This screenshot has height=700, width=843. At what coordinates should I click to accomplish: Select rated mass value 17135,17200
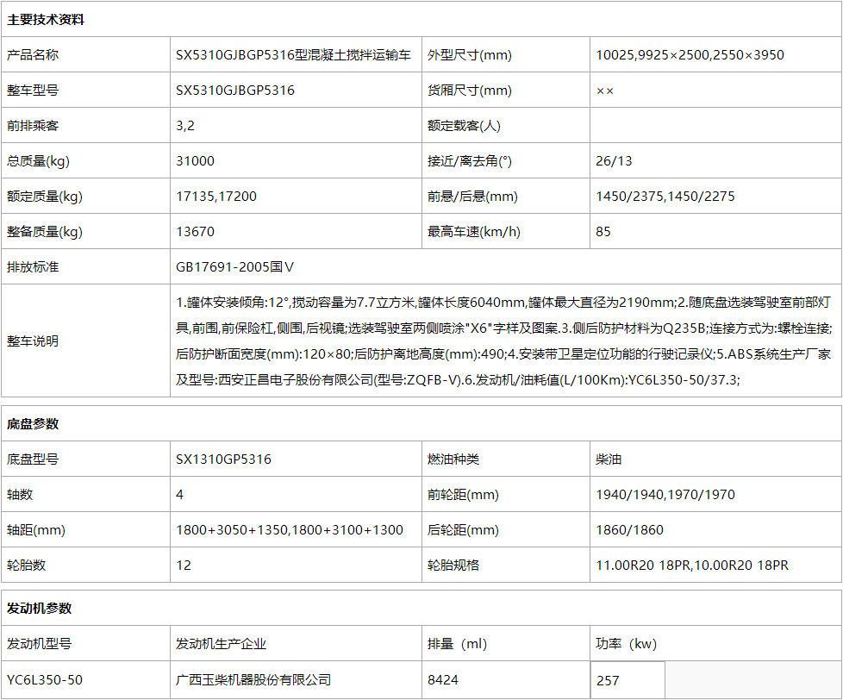tap(216, 197)
